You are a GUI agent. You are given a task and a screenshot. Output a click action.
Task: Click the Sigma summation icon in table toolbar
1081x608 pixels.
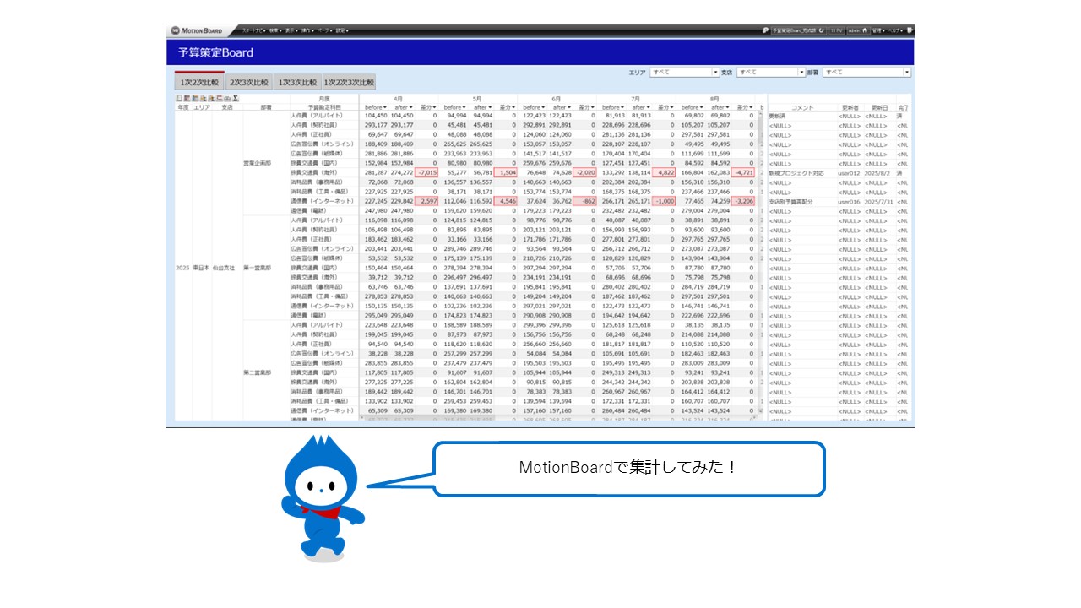pyautogui.click(x=236, y=99)
